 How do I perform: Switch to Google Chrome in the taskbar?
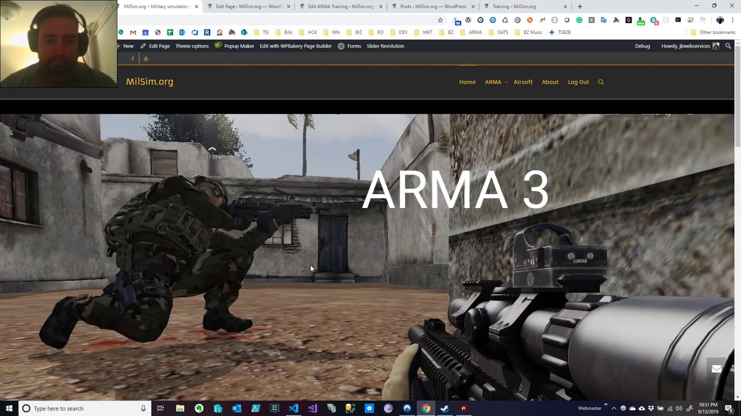pos(425,408)
